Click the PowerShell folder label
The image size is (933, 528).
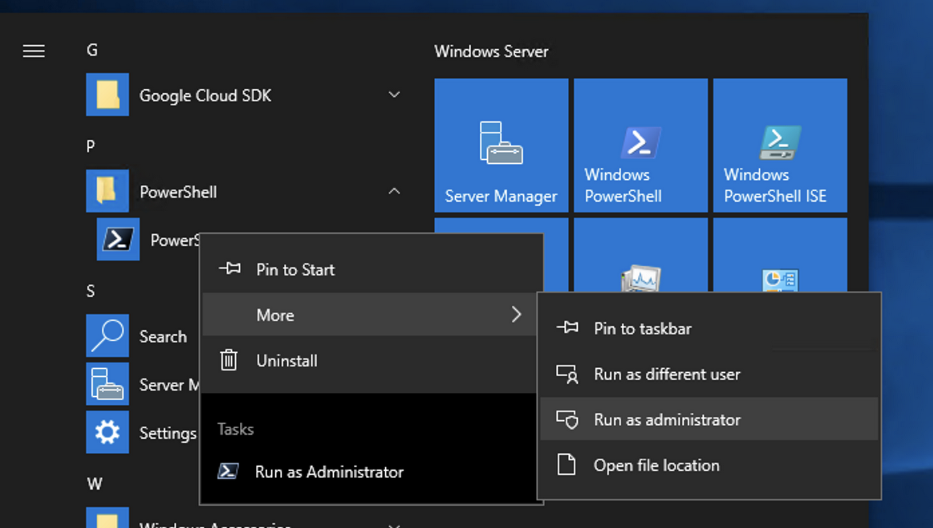(178, 192)
